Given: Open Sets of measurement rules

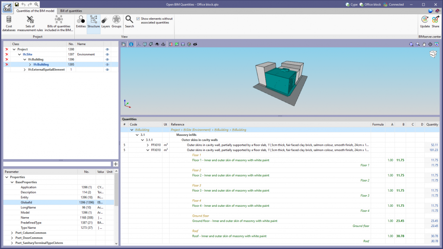Looking at the screenshot, I should (x=30, y=24).
